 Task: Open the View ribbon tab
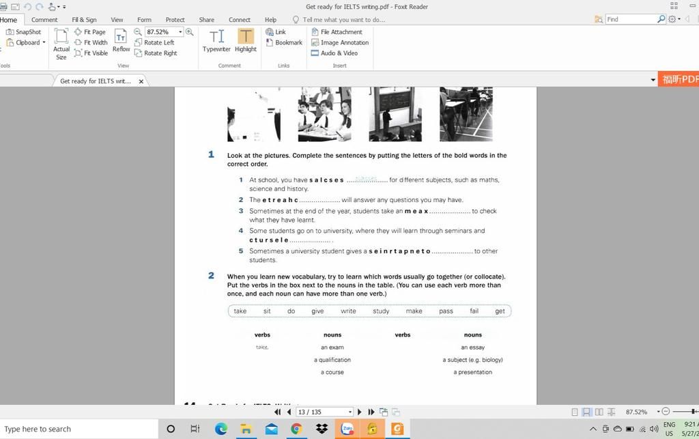click(x=117, y=20)
